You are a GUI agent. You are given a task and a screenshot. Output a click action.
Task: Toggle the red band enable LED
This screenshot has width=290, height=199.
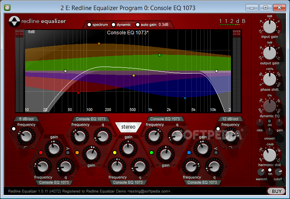(41, 153)
